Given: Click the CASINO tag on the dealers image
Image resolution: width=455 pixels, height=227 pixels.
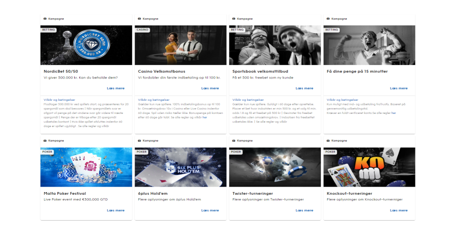Looking at the screenshot, I should tap(142, 30).
